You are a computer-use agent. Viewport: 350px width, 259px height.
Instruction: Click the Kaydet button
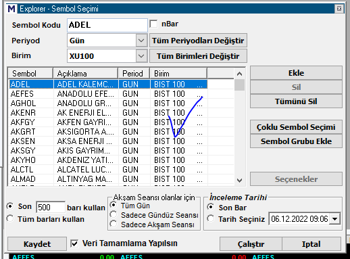[37, 244]
